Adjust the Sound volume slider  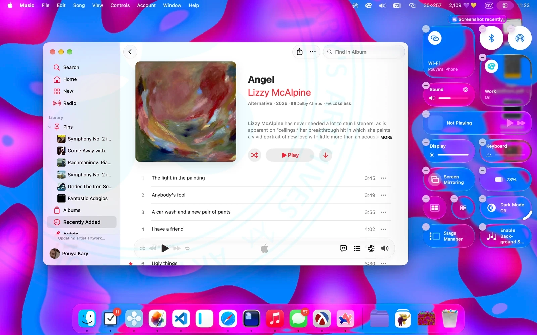tap(453, 98)
